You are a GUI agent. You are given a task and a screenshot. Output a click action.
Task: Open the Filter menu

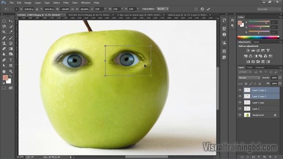tap(66, 3)
